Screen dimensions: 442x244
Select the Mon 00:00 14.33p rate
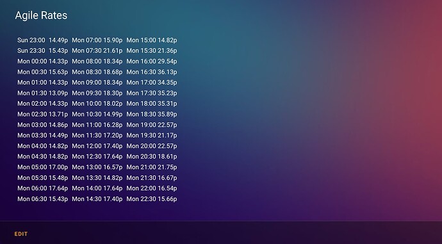pos(42,61)
